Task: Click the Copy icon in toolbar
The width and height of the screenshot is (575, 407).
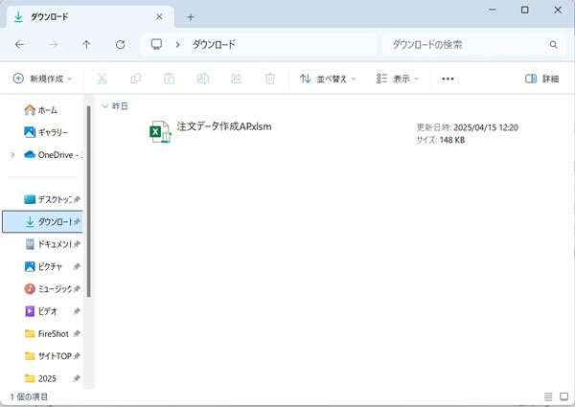Action: tap(136, 79)
